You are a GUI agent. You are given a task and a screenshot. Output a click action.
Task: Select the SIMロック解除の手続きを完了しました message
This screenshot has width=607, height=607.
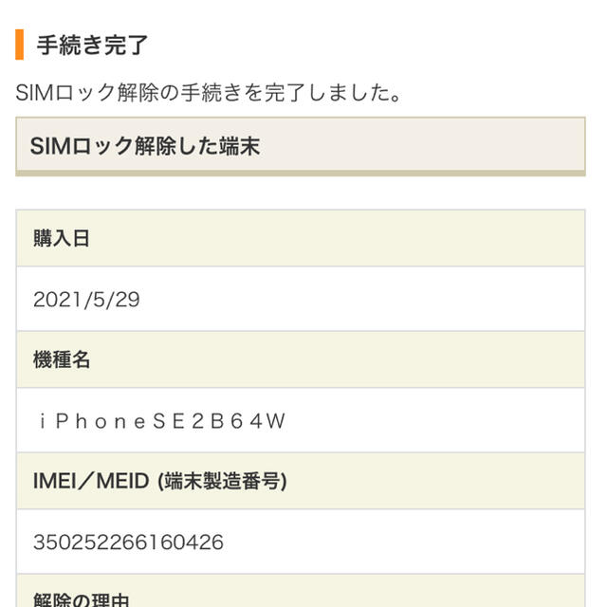[x=209, y=93]
